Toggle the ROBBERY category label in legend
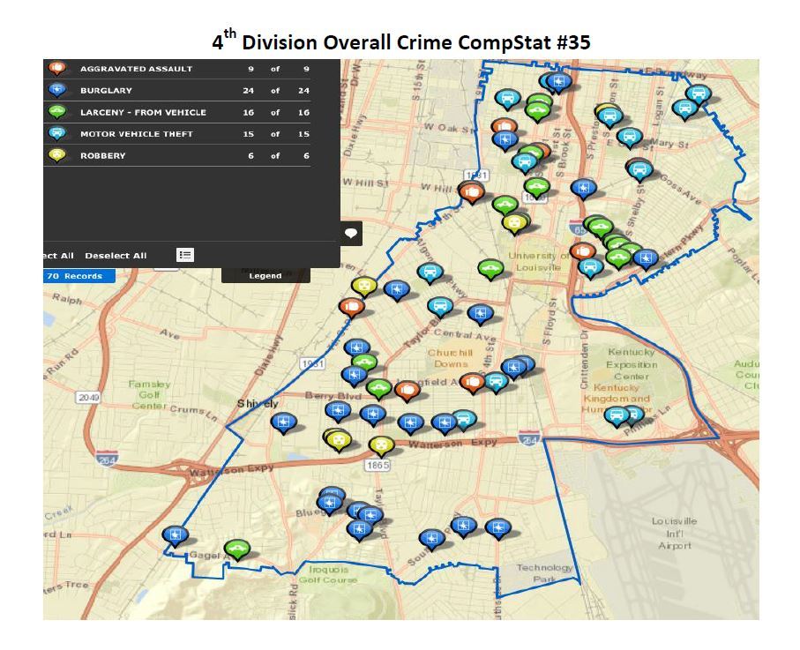Image resolution: width=800 pixels, height=650 pixels. coord(102,155)
